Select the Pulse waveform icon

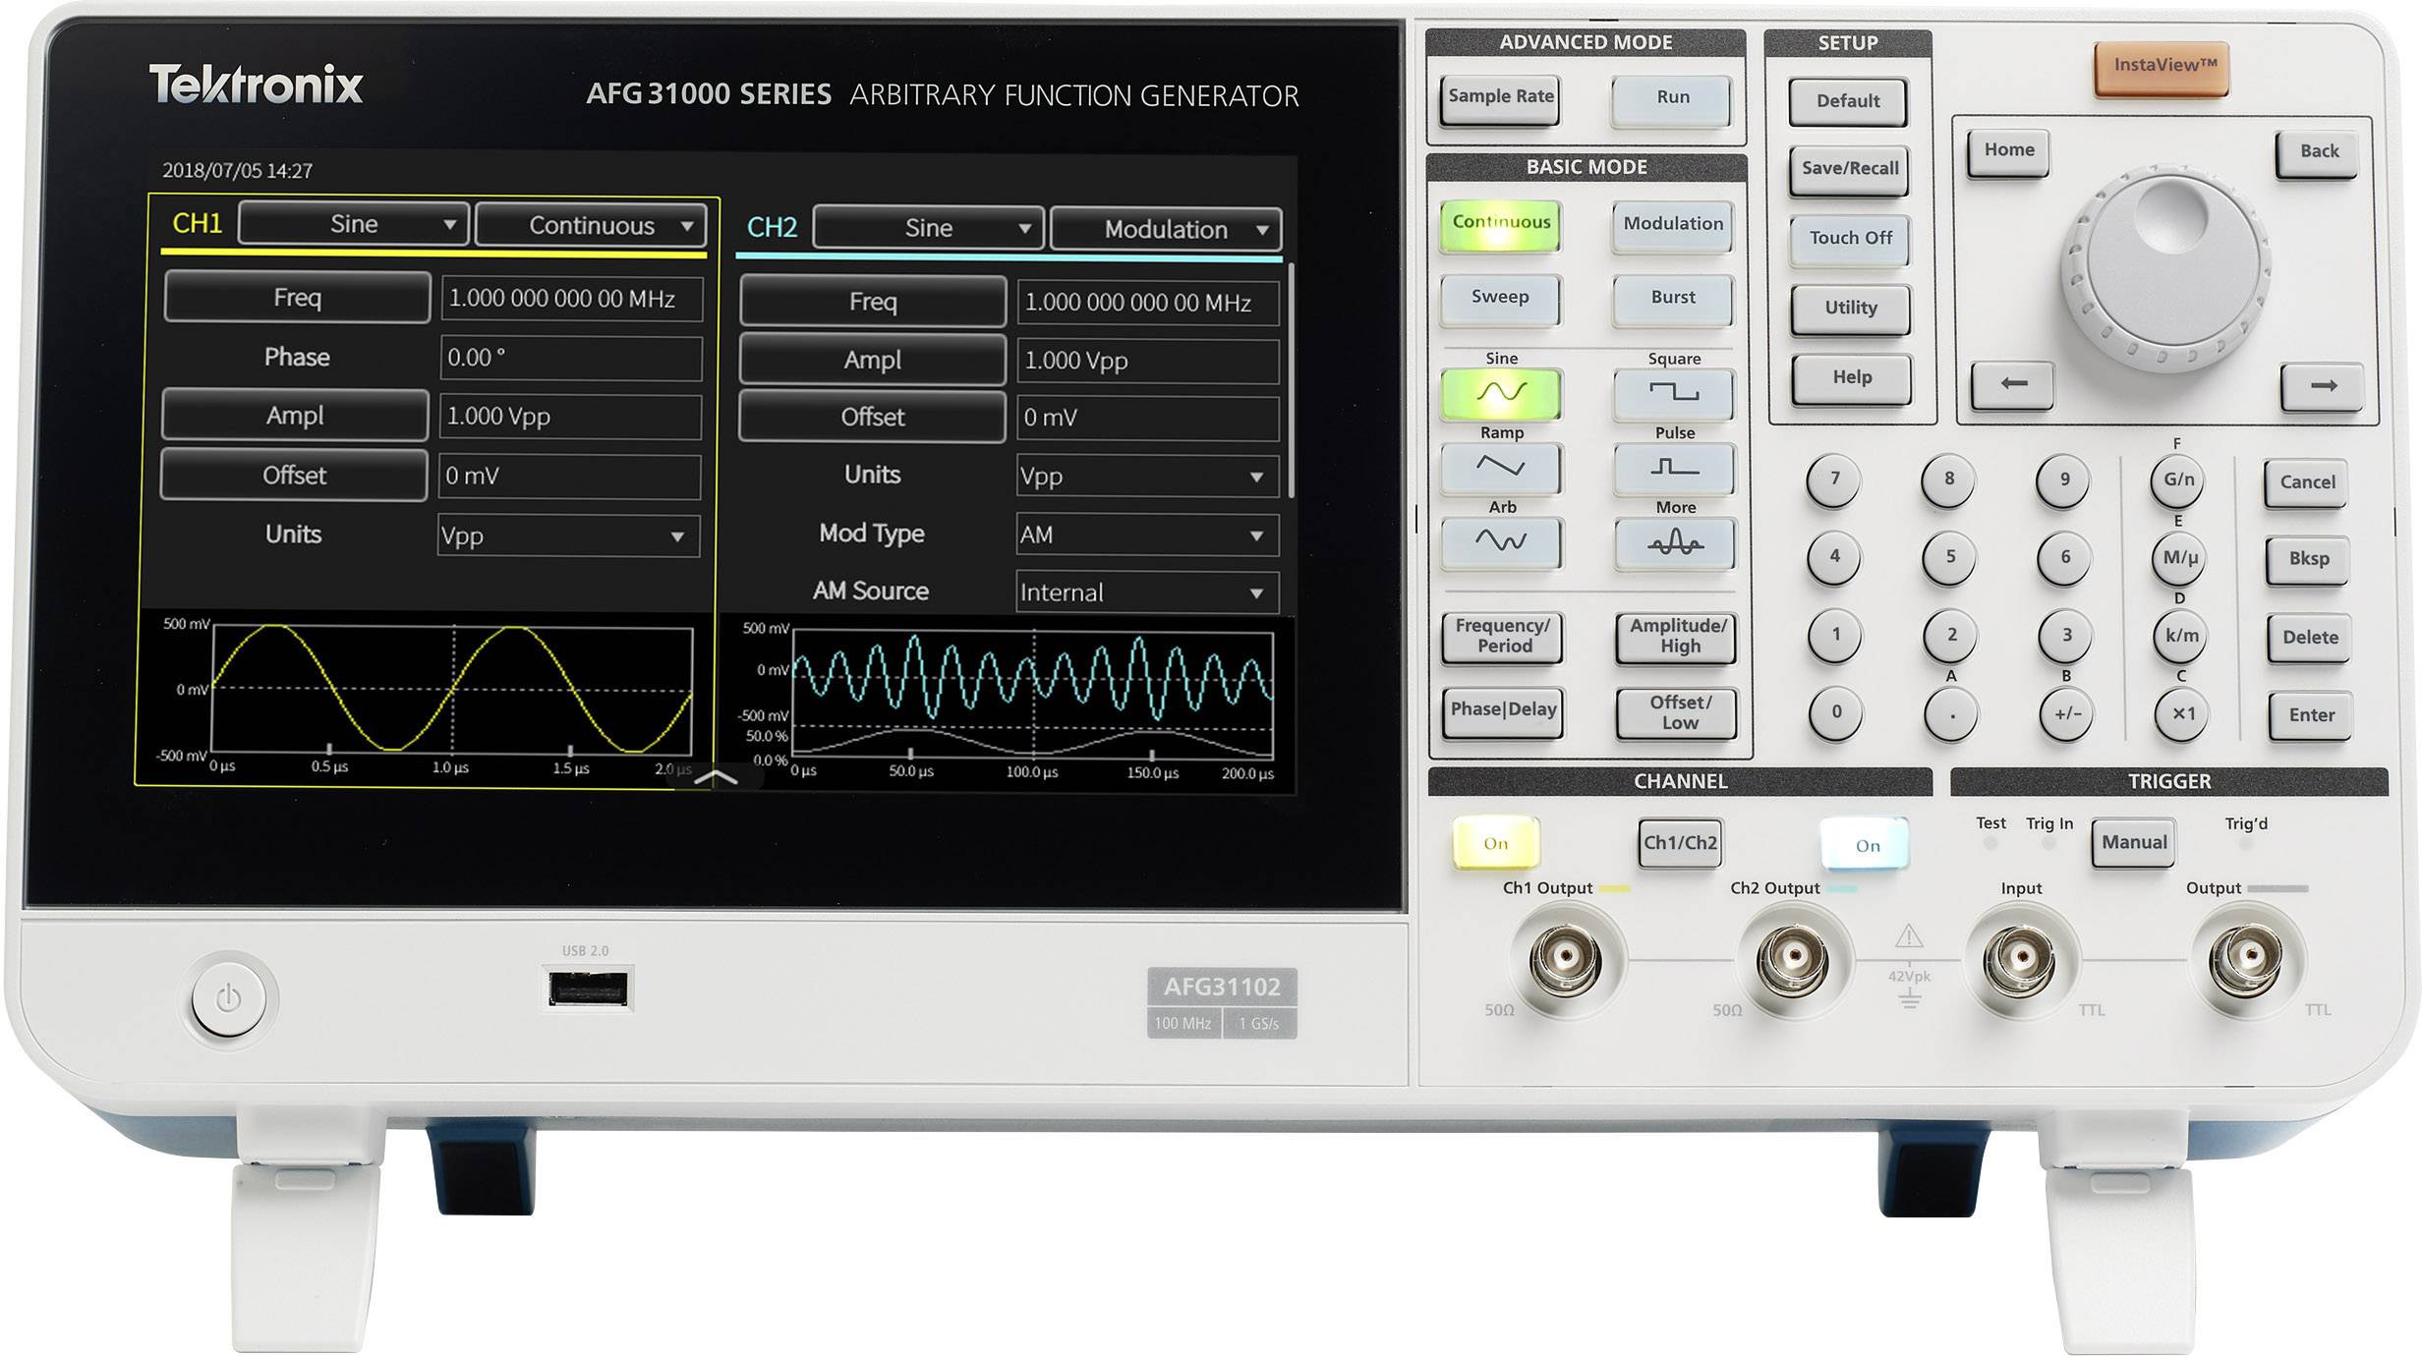tap(1674, 469)
